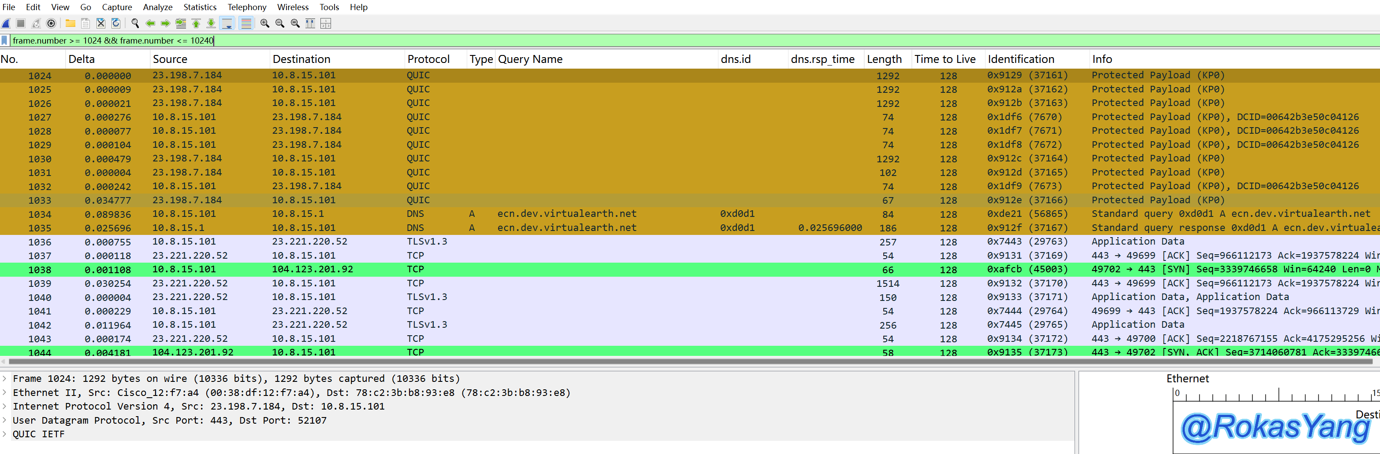Toggle packet colorization rules
This screenshot has height=454, width=1380.
246,23
